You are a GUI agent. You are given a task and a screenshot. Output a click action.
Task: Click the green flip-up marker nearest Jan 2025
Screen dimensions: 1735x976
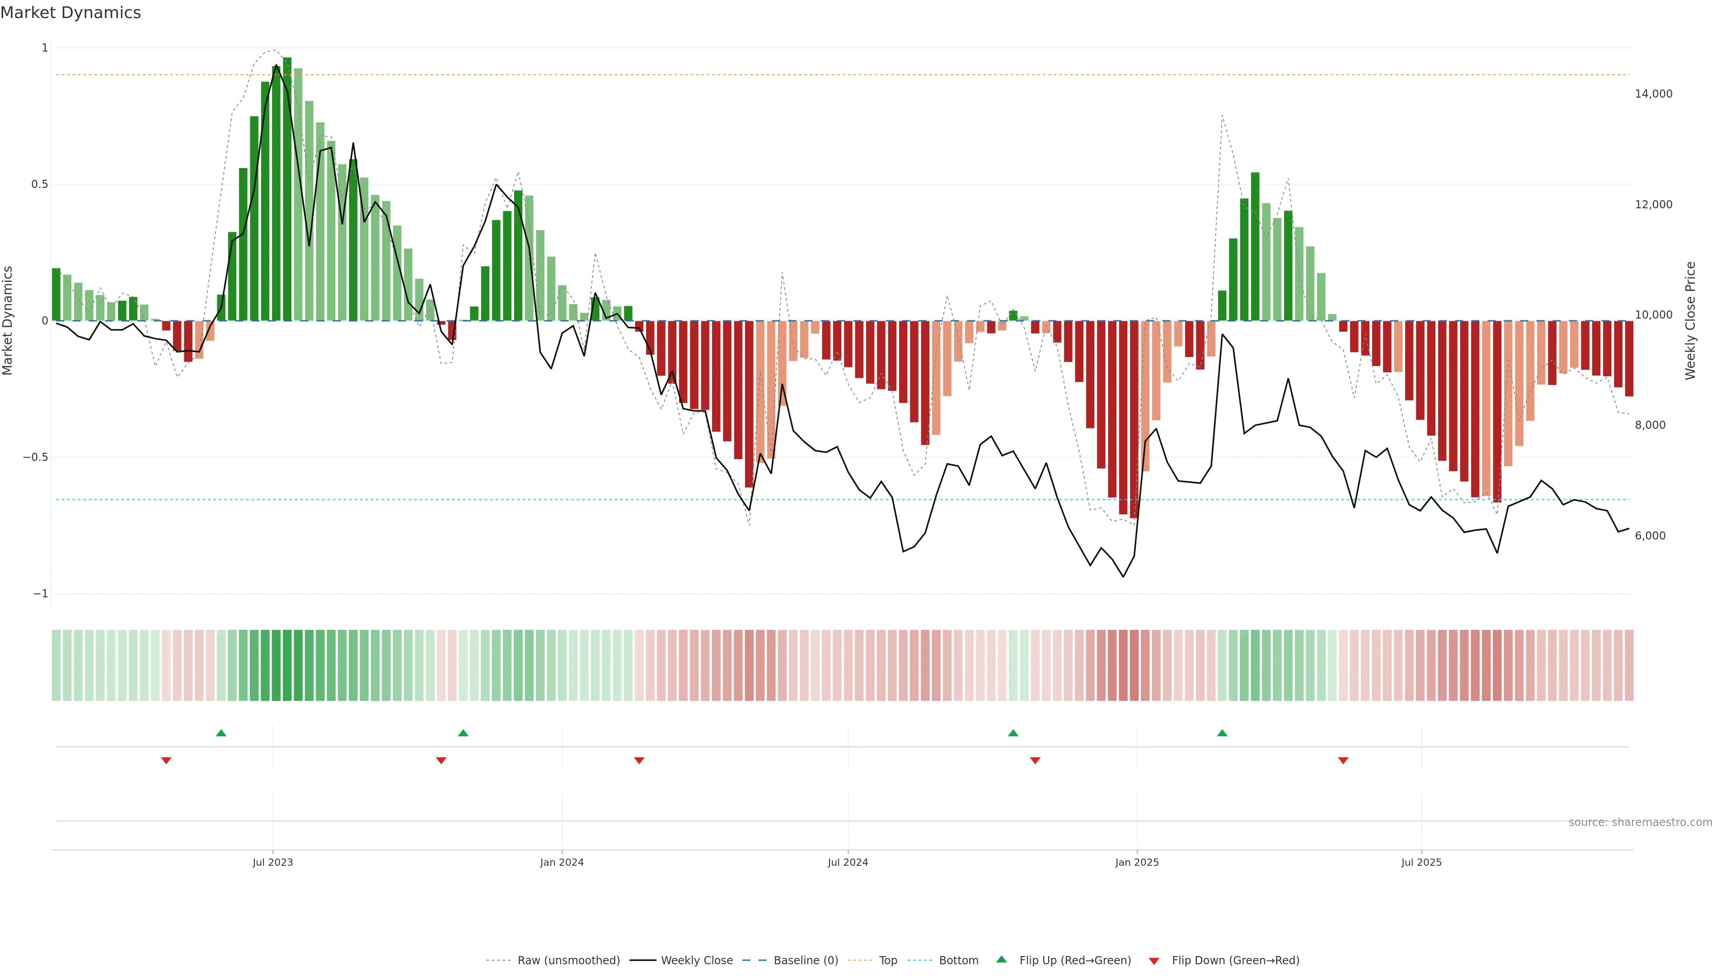tap(1222, 733)
